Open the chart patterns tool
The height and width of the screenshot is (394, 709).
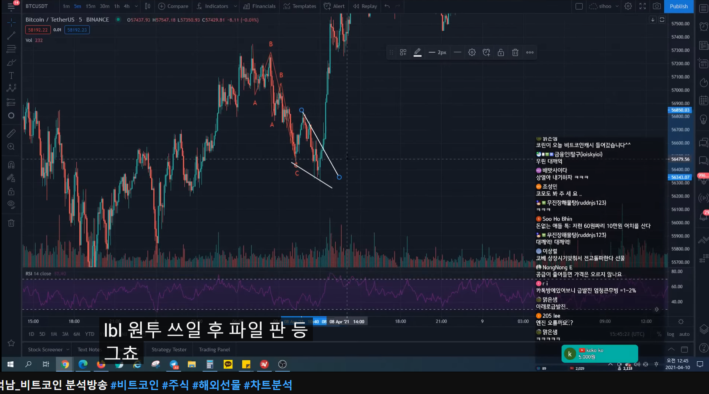point(11,89)
